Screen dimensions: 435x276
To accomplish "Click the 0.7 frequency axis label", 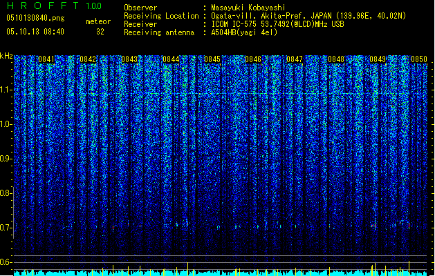I will pos(6,228).
